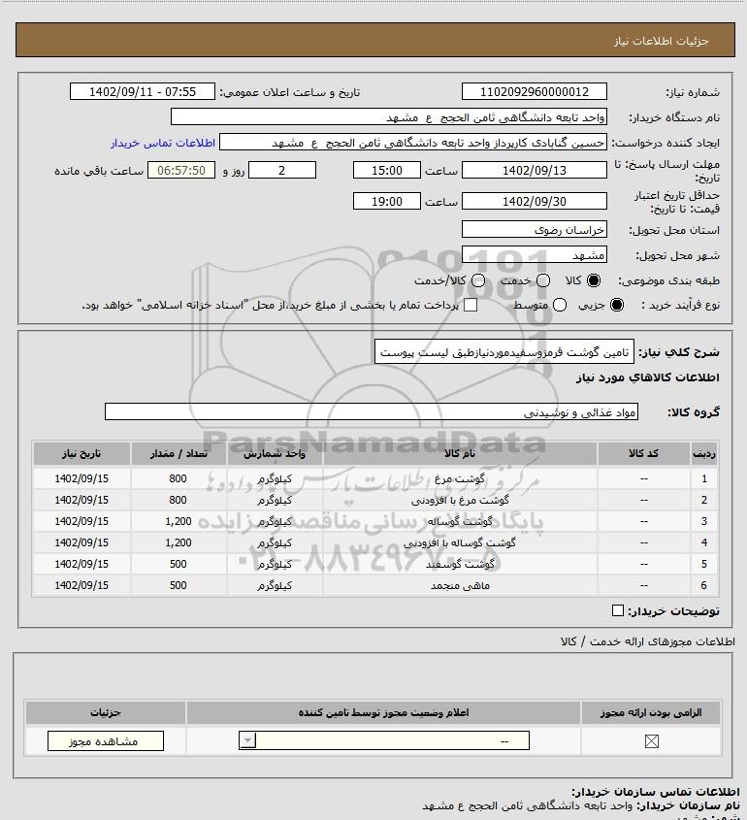Click the گروه کالا field مواد غذائی و نوشیدنی

(x=372, y=412)
